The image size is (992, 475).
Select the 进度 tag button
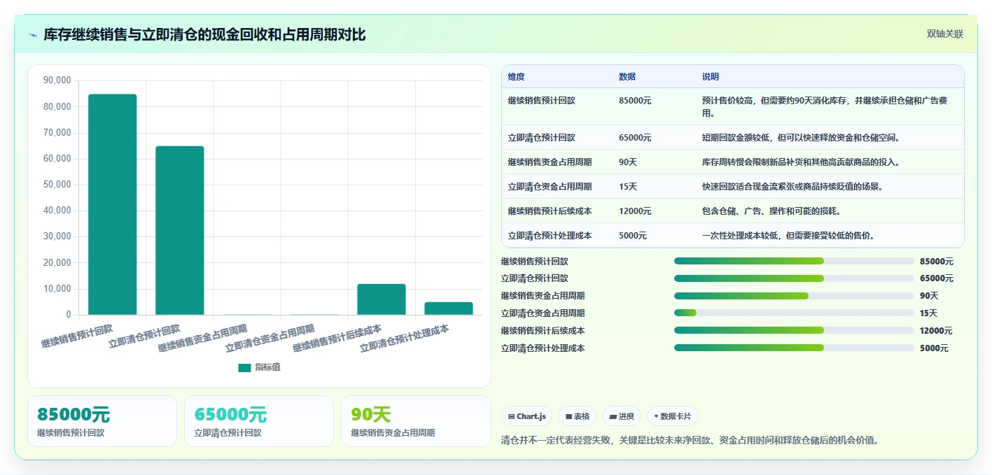621,416
